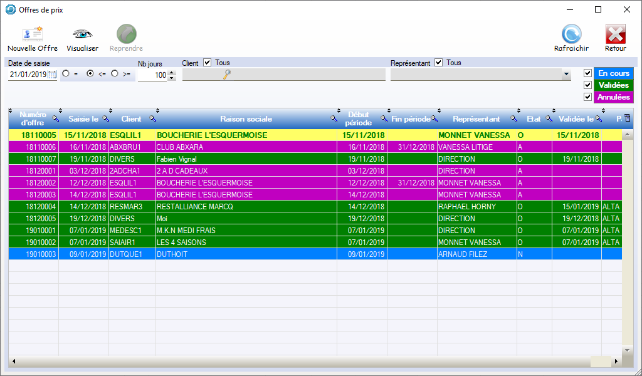
Task: Sort by the Représentant column header
Action: [476, 119]
